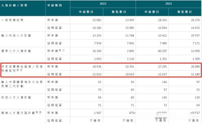The width and height of the screenshot is (202, 124).
Task: Click 新申請 in the 高端人才通行證計劃 row
Action: [53, 113]
